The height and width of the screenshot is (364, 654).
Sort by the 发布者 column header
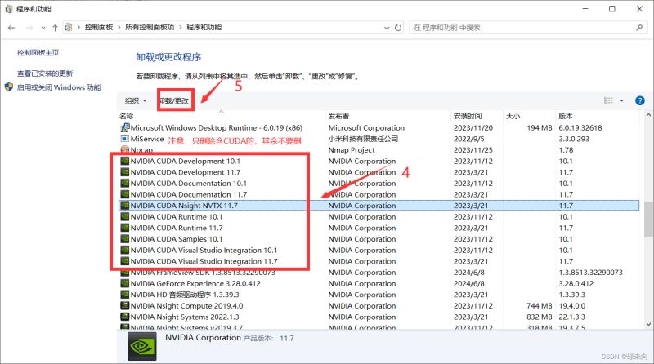pos(338,116)
